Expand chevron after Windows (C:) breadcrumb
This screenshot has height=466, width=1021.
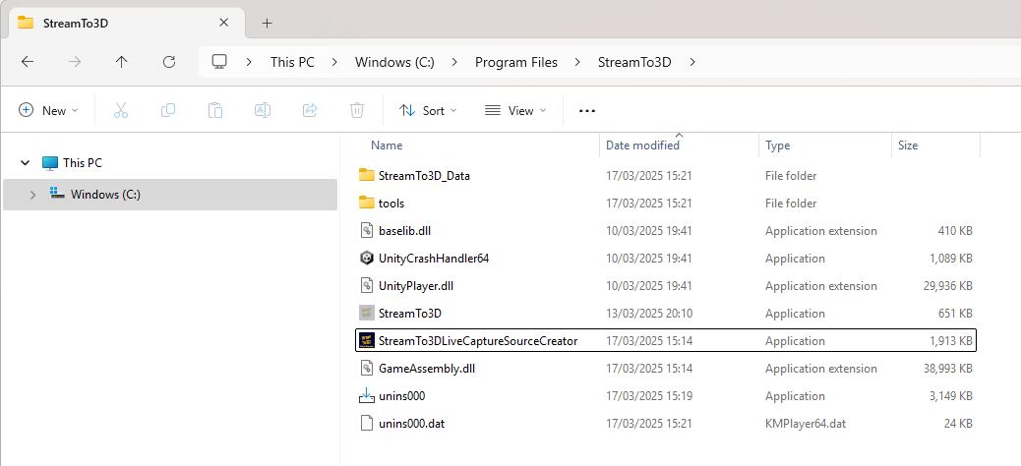pos(454,62)
